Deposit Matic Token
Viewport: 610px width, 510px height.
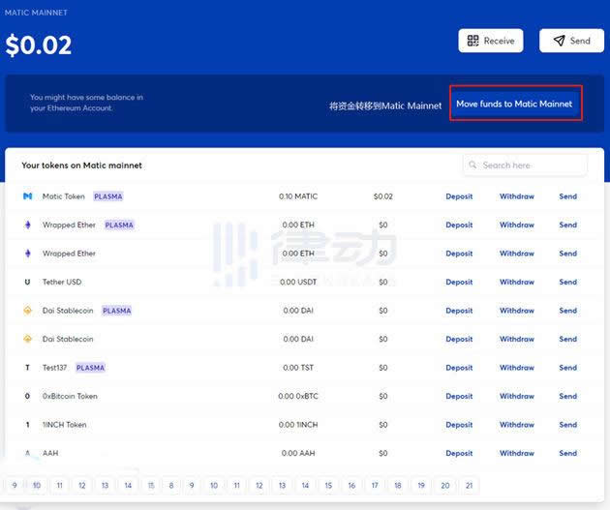pyautogui.click(x=459, y=196)
